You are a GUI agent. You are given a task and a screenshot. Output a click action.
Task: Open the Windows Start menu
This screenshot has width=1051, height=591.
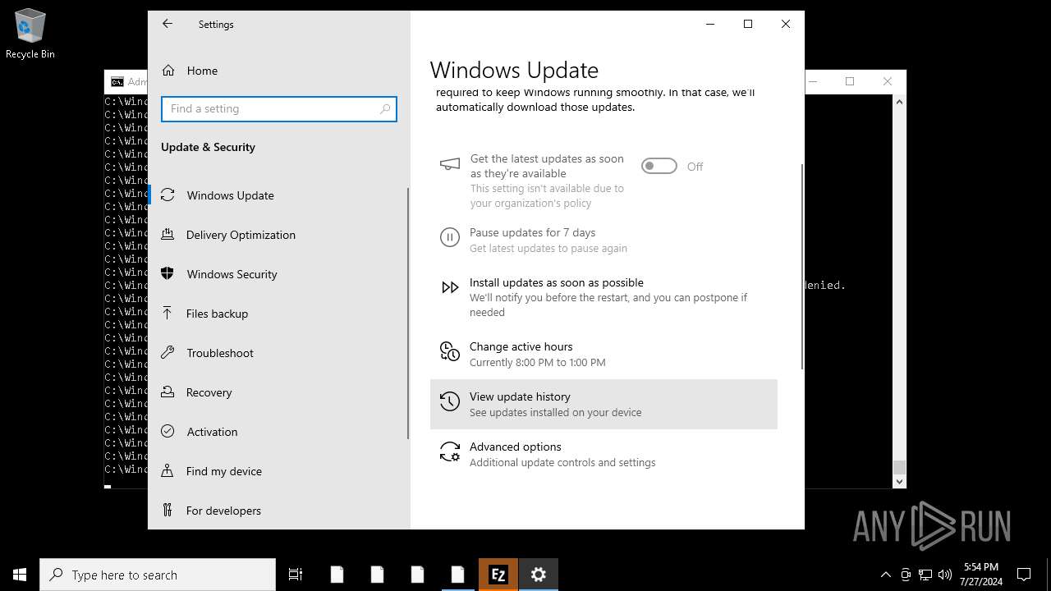tap(20, 575)
